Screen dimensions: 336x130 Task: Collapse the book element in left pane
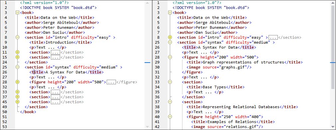(x=18, y=13)
